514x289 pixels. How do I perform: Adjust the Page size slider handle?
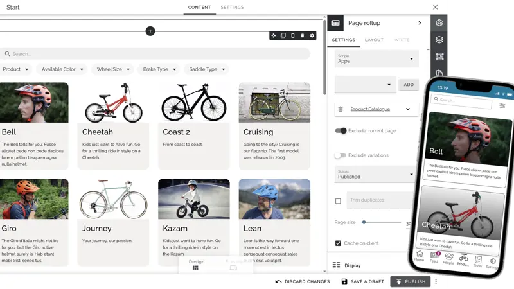[x=364, y=222]
